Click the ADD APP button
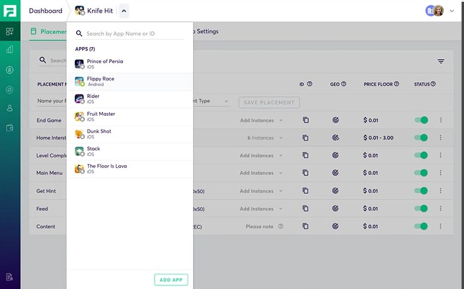Image resolution: width=464 pixels, height=289 pixels. 171,280
